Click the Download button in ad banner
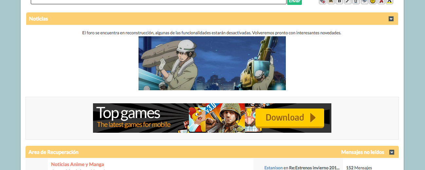 tap(289, 118)
